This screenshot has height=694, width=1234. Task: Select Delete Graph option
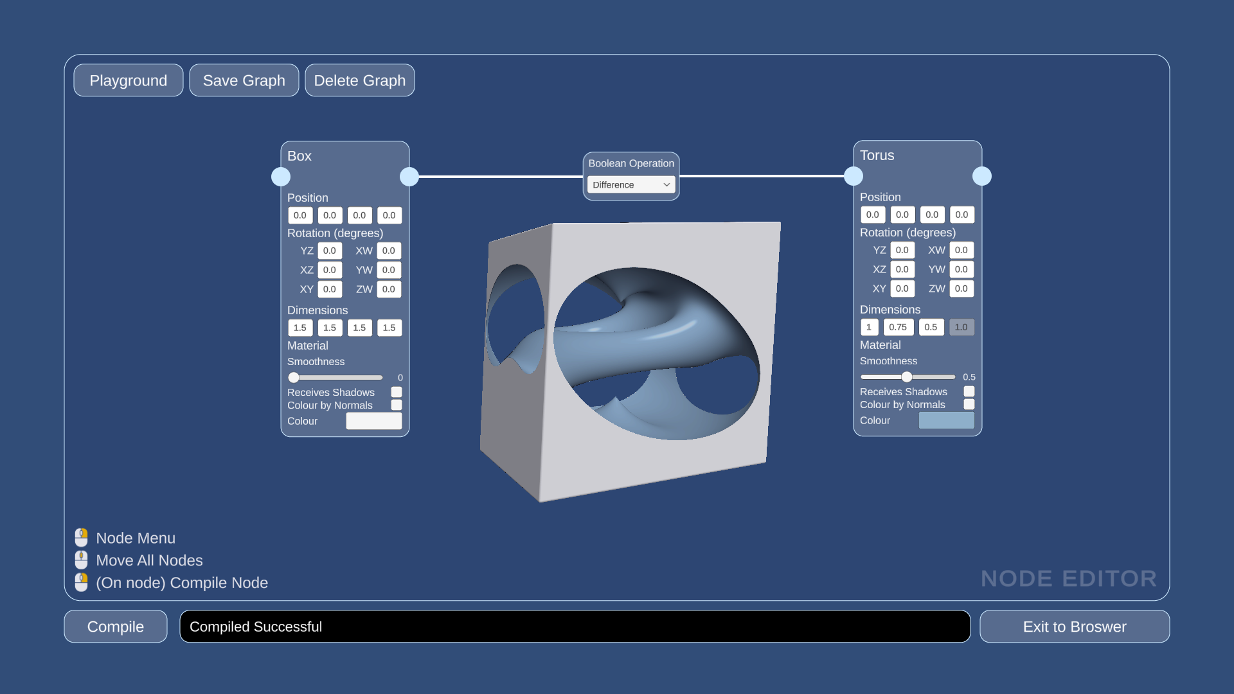tap(359, 80)
